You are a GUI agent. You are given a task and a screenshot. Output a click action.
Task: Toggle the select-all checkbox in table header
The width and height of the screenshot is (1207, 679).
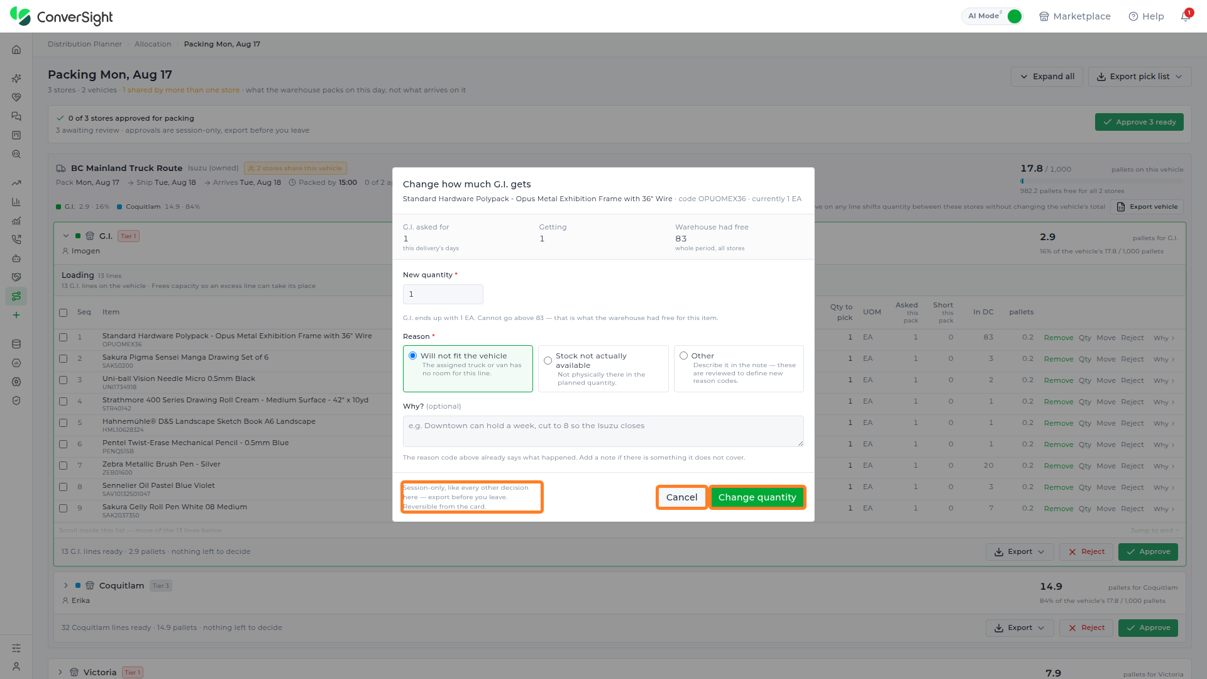point(63,313)
